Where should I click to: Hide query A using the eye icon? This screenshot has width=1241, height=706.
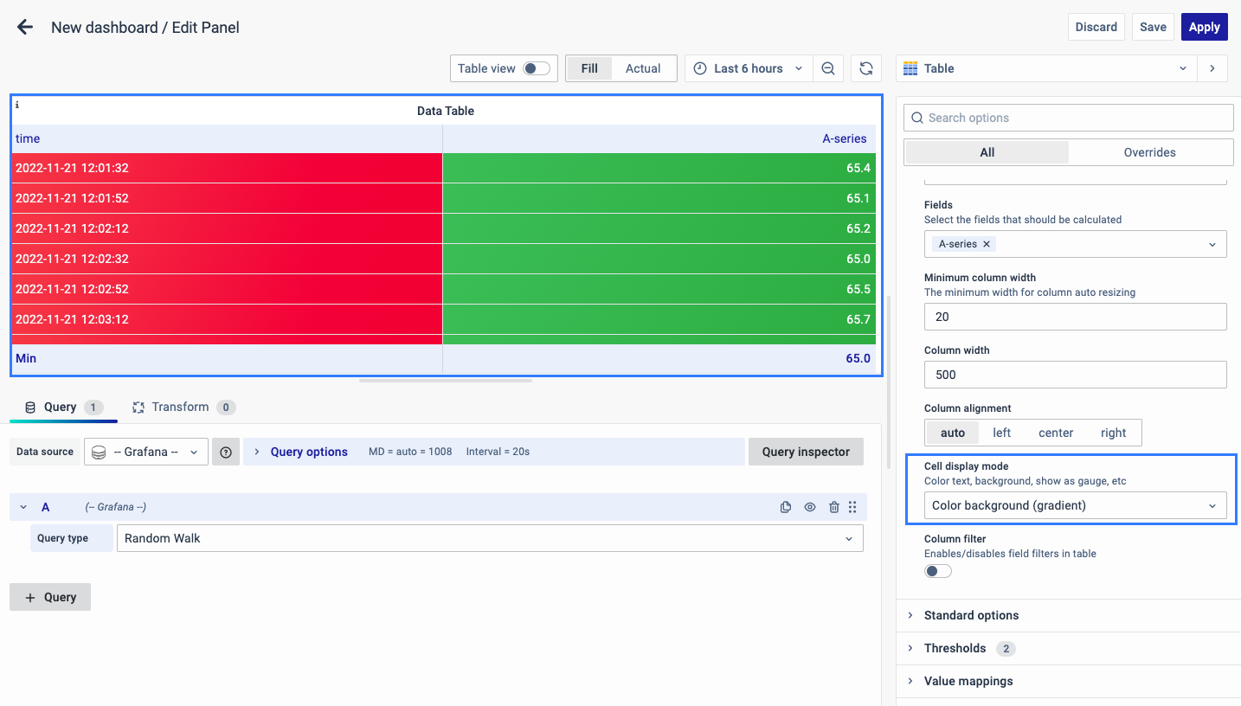(810, 507)
